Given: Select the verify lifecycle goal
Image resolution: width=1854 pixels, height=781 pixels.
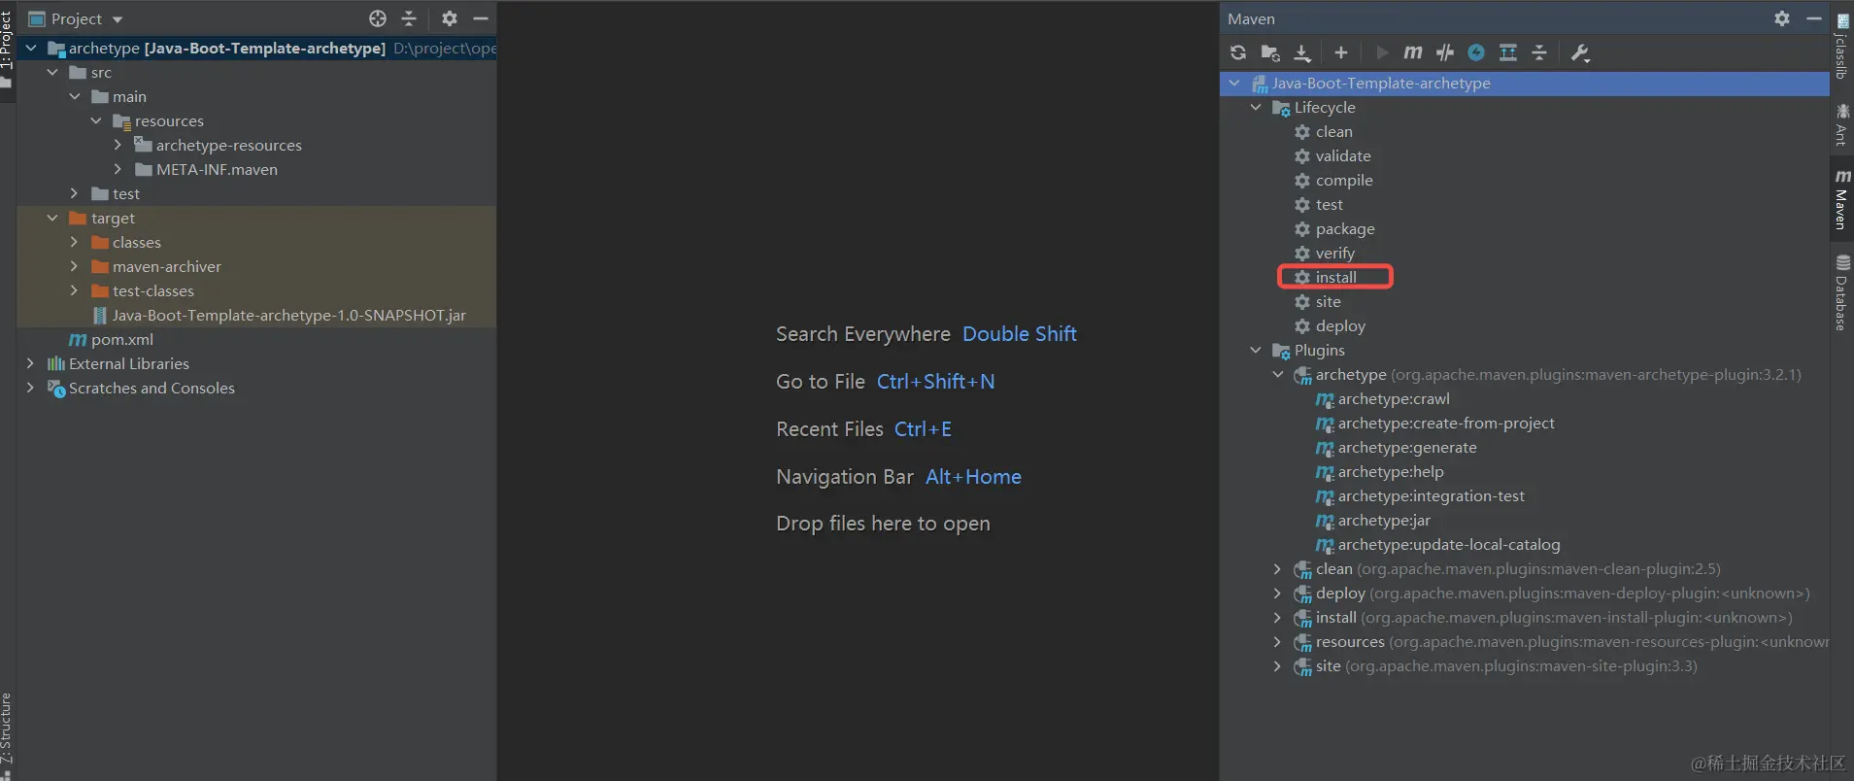Looking at the screenshot, I should (1334, 253).
